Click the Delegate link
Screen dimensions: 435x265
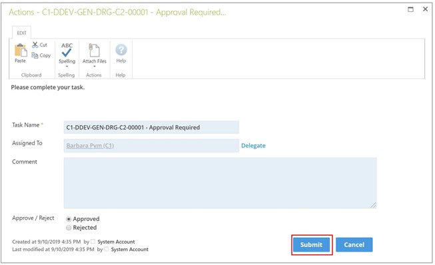tap(253, 146)
